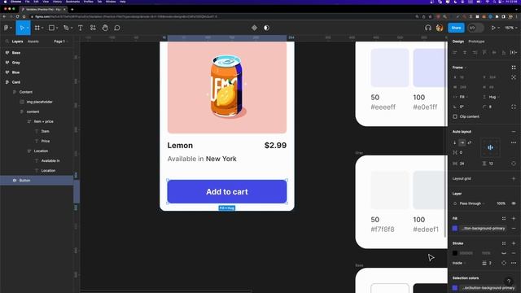Search layers with the magnifier icon
This screenshot has width=521, height=293.
(x=7, y=42)
